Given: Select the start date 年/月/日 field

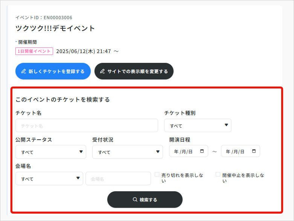Looking at the screenshot, I should click(x=184, y=151).
